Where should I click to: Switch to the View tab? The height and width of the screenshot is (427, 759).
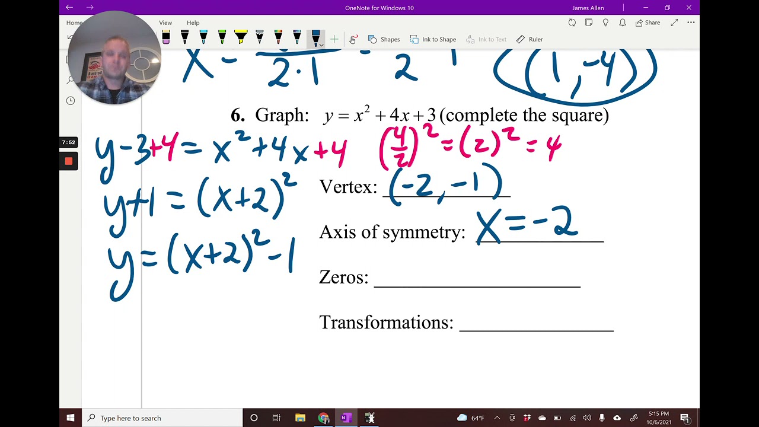[x=165, y=23]
